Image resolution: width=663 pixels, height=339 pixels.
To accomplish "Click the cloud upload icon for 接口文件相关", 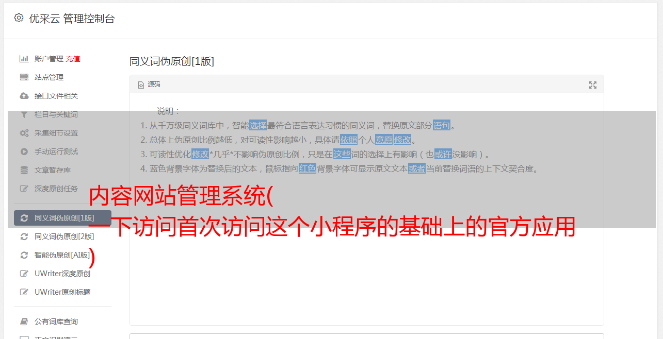I will click(x=24, y=96).
